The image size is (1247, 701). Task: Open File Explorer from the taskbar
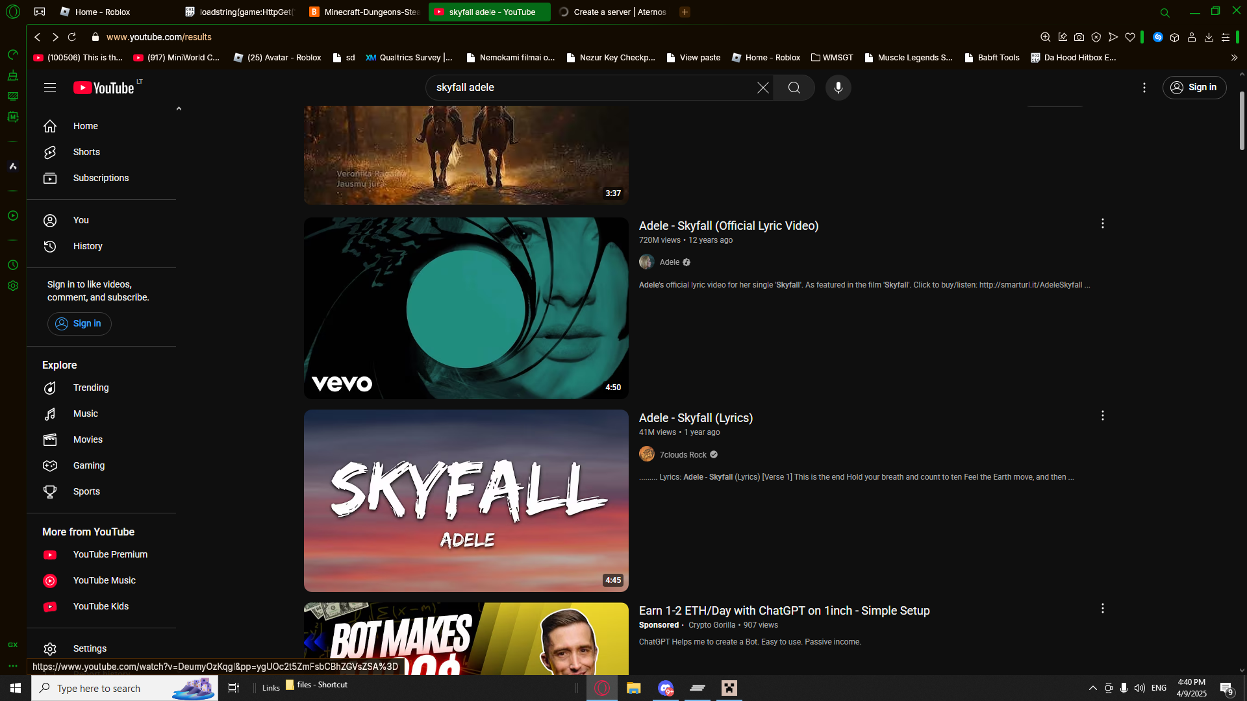633,688
